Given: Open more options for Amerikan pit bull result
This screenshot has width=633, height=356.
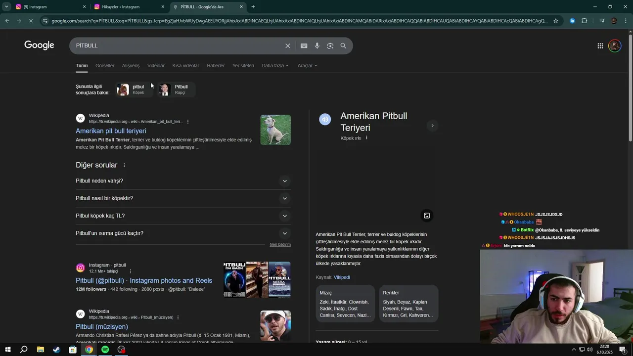Looking at the screenshot, I should tap(188, 122).
